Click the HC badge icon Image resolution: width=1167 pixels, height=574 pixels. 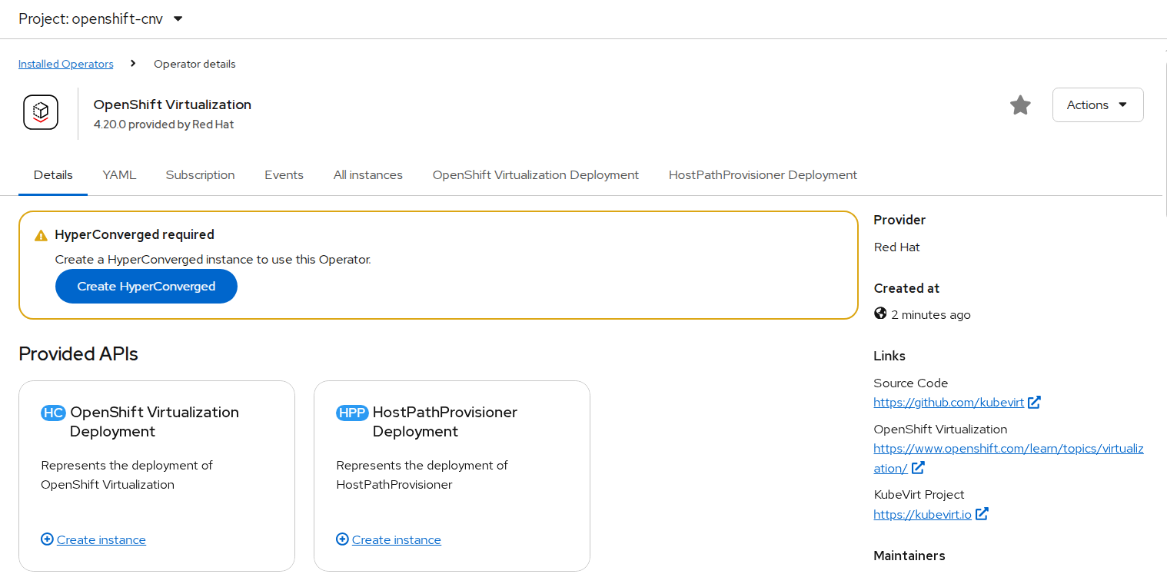pos(53,413)
